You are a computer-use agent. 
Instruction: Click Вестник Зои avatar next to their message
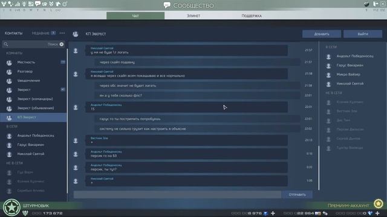76,140
